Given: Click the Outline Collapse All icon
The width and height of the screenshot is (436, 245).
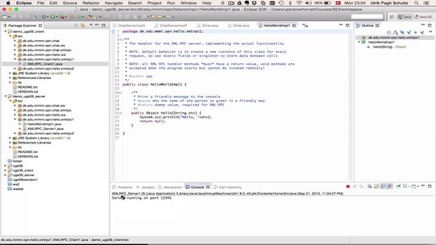Looking at the screenshot, I should tap(389, 33).
